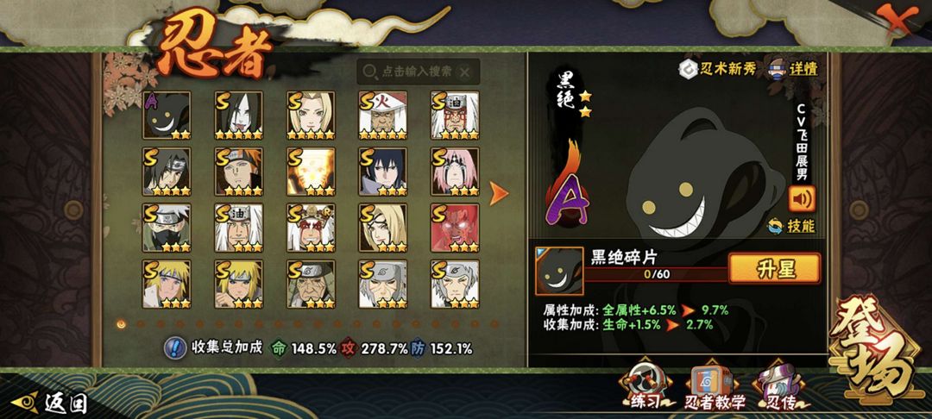Click the 黑绝碎片 fragment icon
This screenshot has height=419, width=932.
[x=559, y=272]
